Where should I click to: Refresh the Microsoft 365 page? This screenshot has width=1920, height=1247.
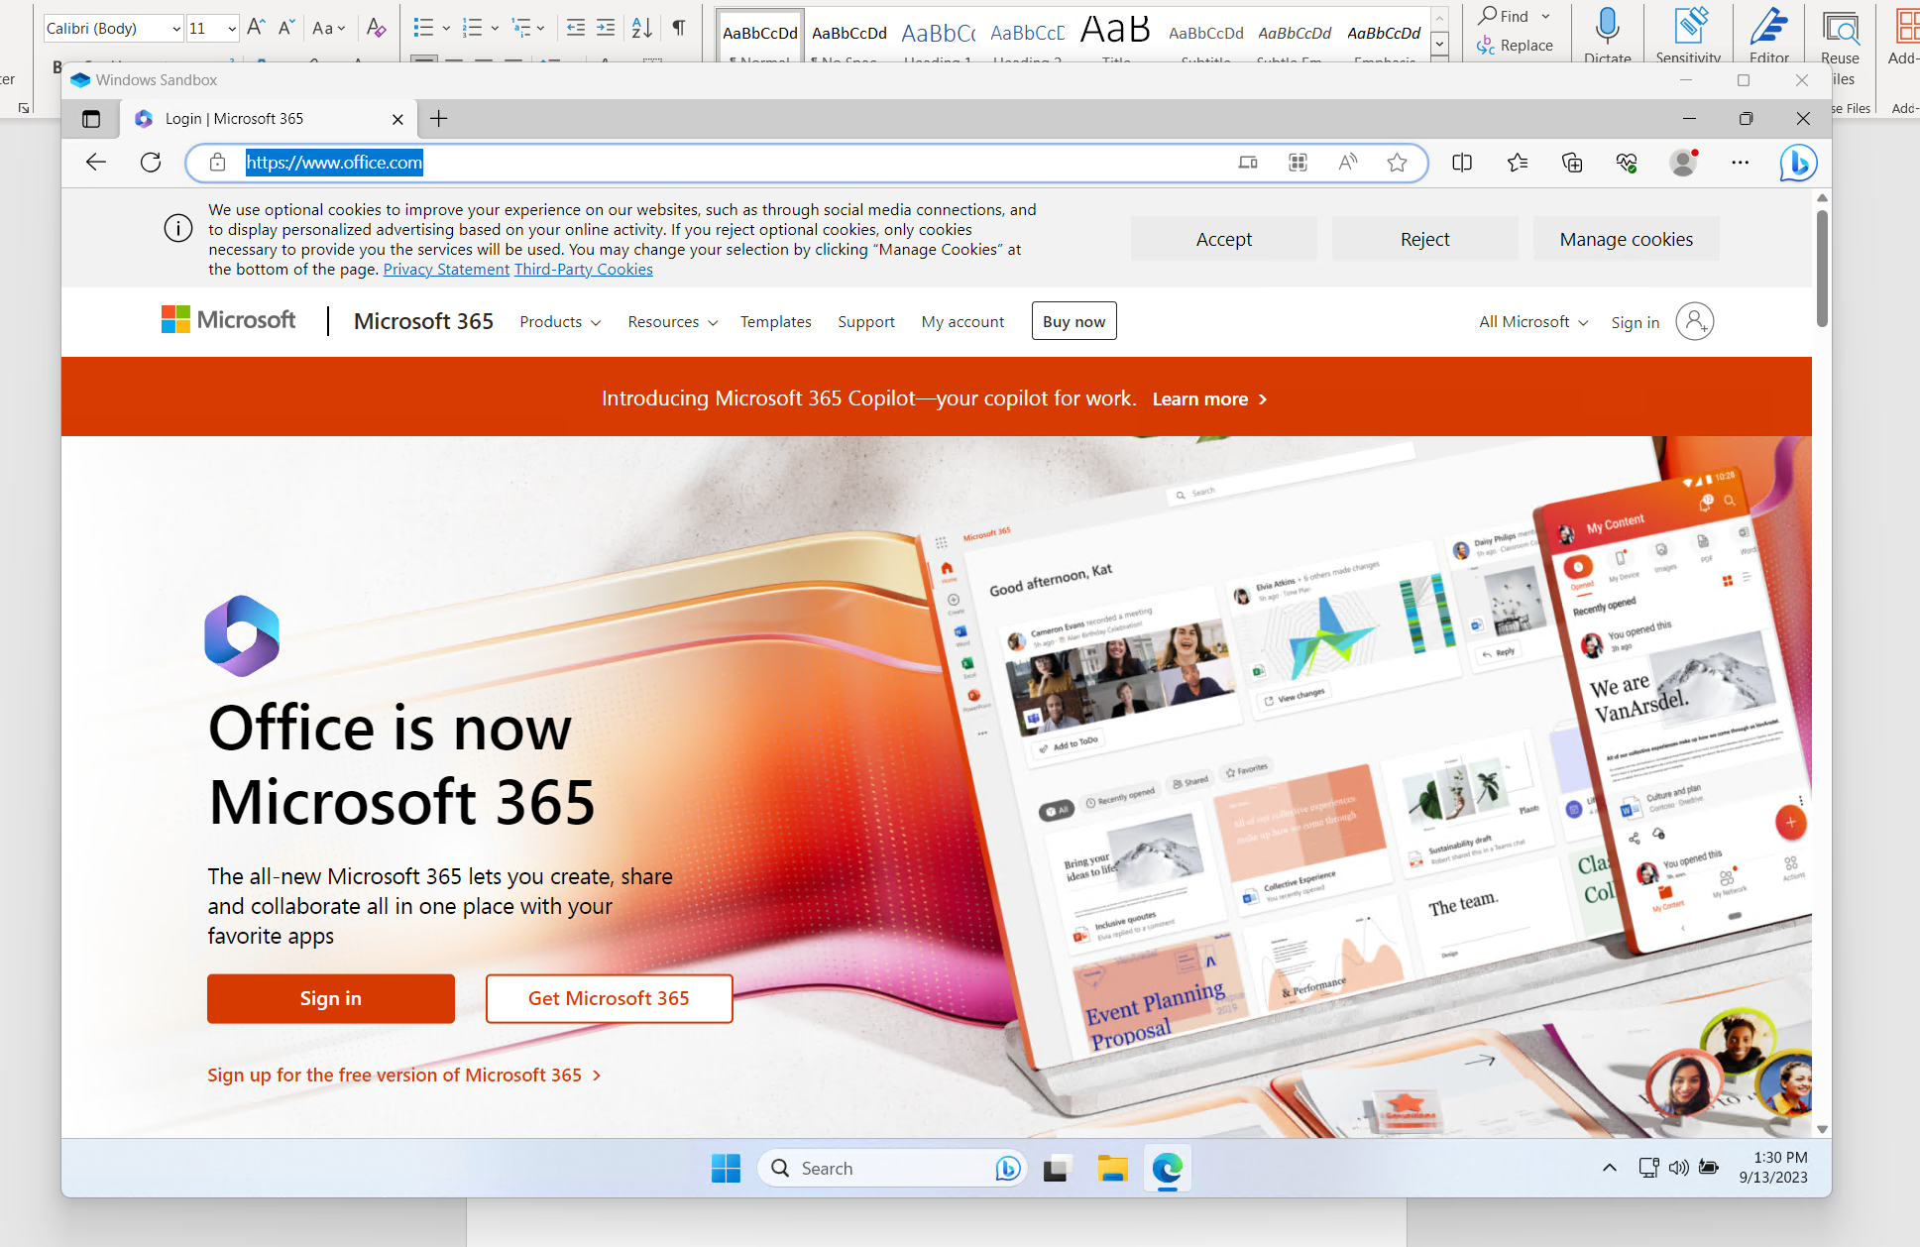tap(151, 163)
